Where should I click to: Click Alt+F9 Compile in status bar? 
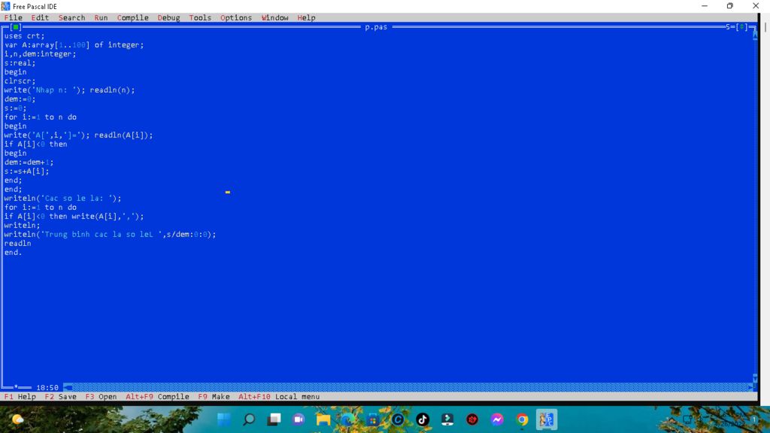(x=157, y=397)
